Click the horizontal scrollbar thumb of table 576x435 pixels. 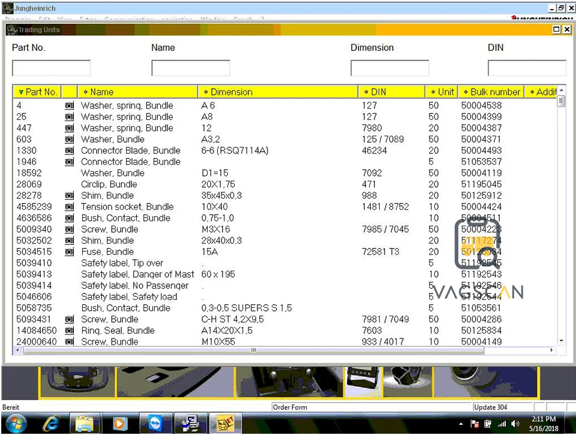coord(253,350)
